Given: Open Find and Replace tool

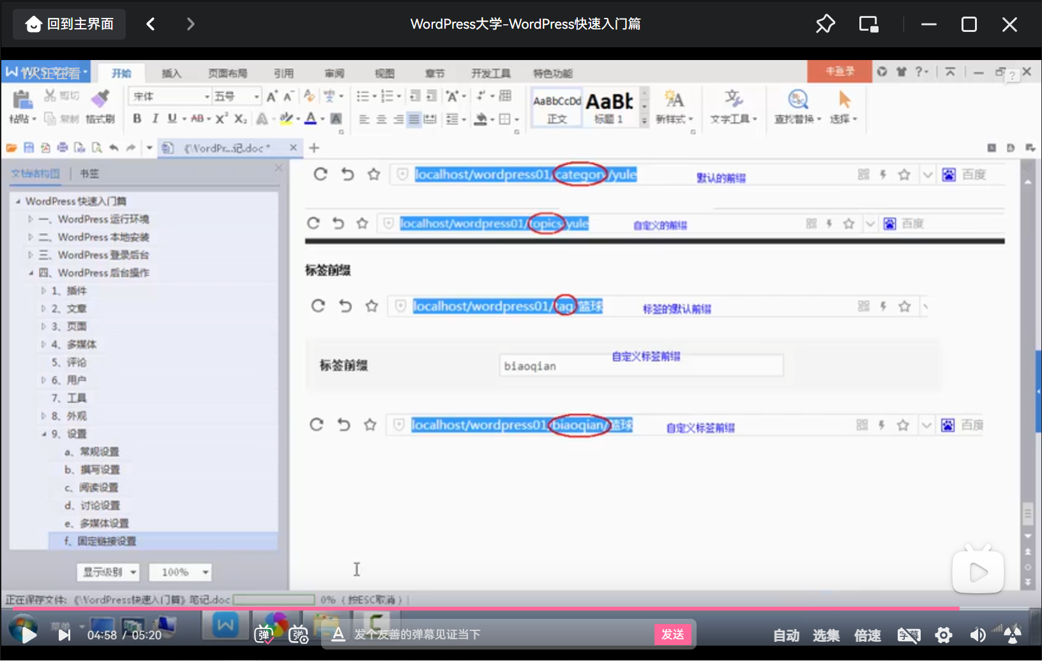Looking at the screenshot, I should tap(797, 107).
